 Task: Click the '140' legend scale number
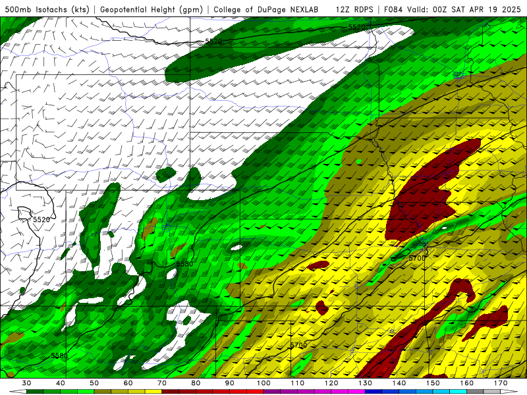coord(399,383)
